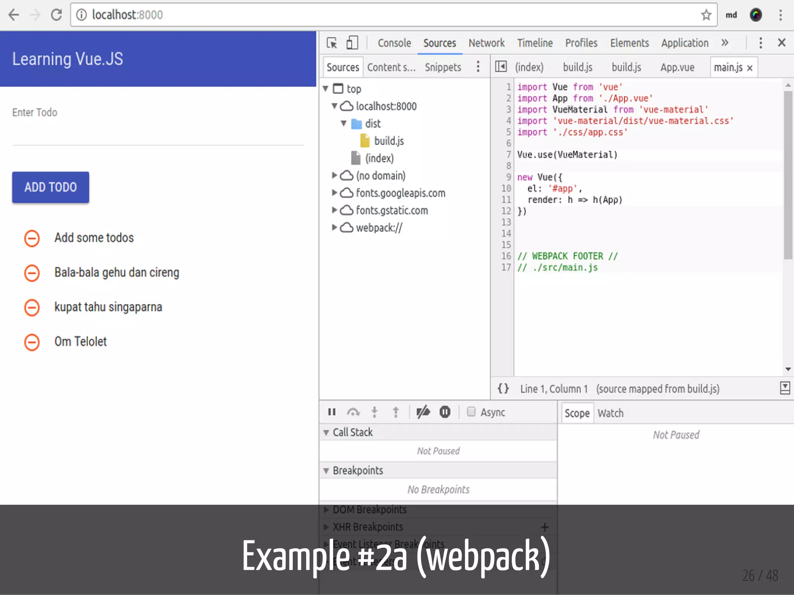Bookmark page with star icon

(706, 15)
